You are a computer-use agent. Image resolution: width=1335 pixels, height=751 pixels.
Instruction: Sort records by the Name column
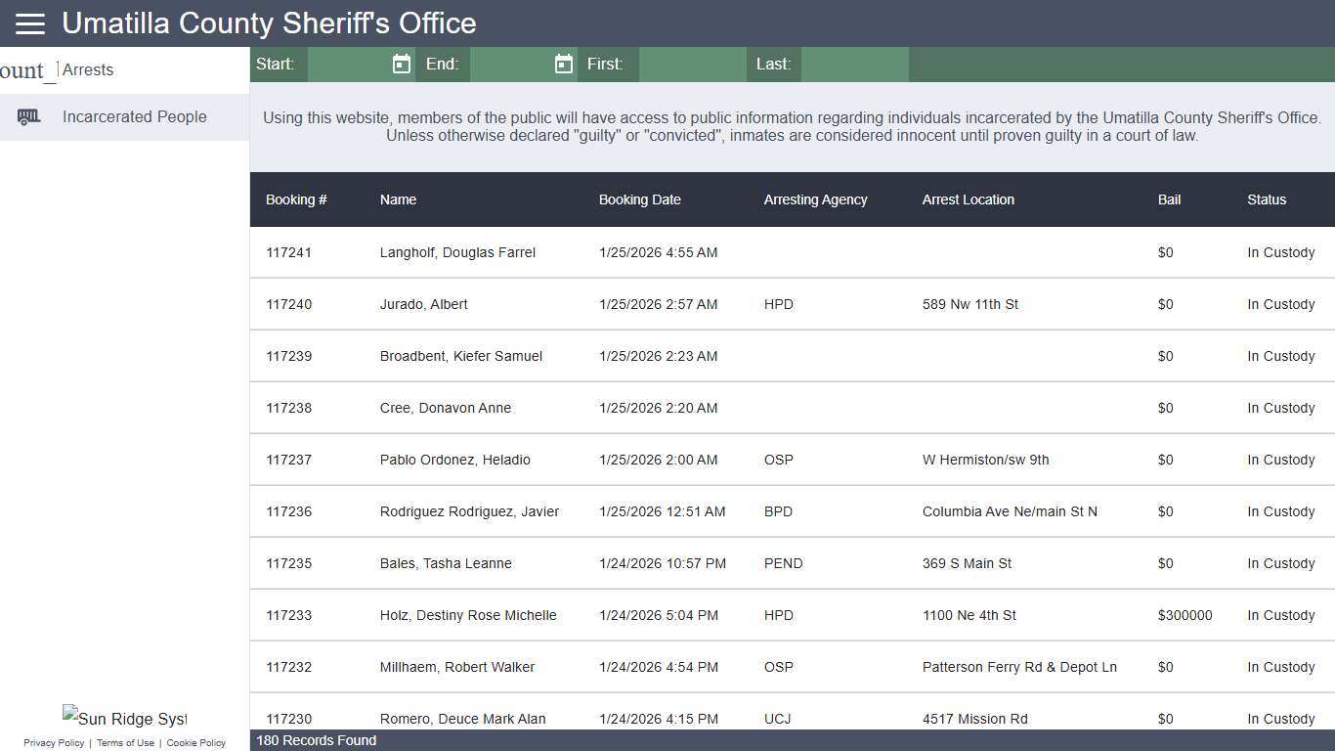pyautogui.click(x=398, y=199)
